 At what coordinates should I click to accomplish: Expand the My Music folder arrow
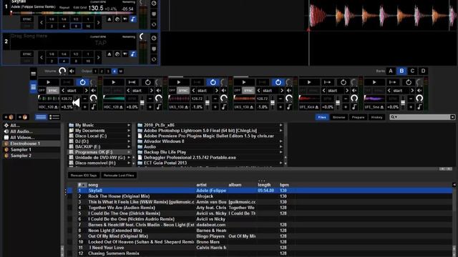[x=129, y=125]
